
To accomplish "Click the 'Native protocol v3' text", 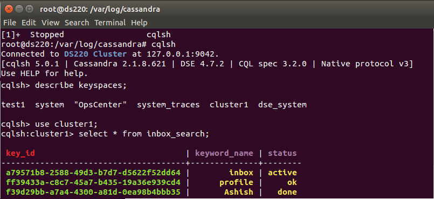I will coord(365,64).
